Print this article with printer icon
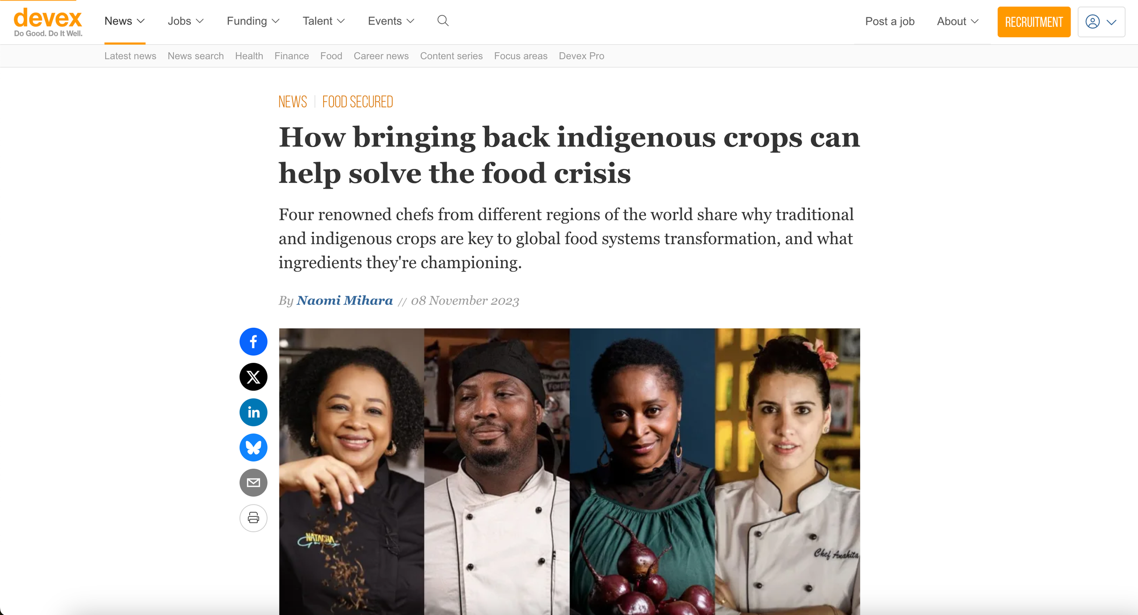 pos(253,518)
